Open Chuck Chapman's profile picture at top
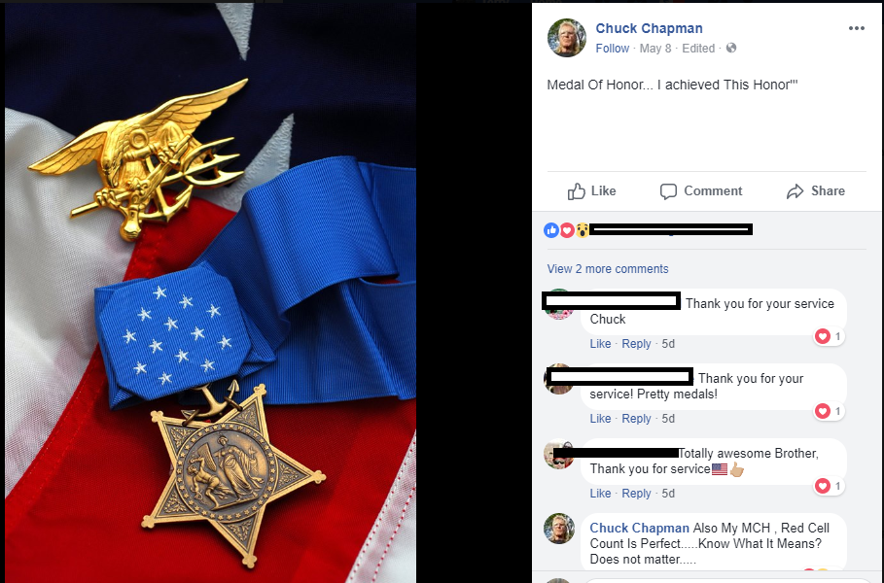 tap(567, 38)
